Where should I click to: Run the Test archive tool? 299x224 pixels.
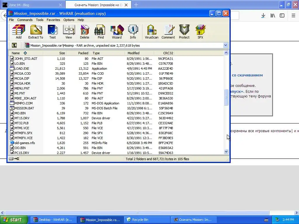point(53,32)
